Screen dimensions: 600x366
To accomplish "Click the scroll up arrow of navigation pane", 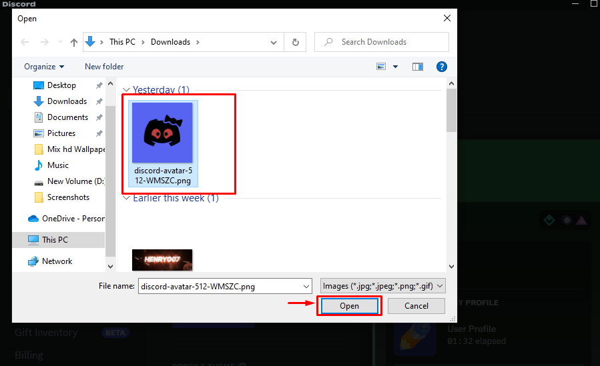I will [x=111, y=84].
